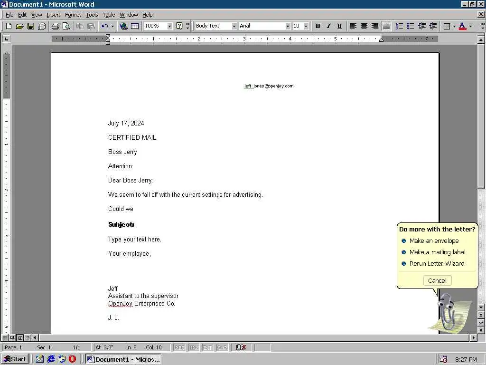Open the Zoom 100% dropdown
The width and height of the screenshot is (486, 365).
tap(169, 26)
